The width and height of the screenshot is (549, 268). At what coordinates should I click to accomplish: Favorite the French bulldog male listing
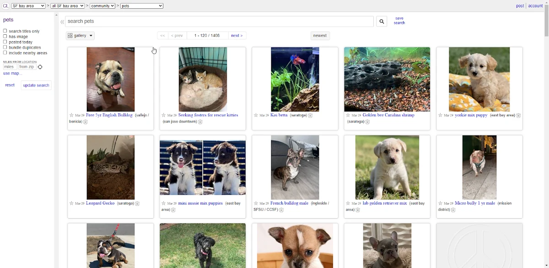coord(256,203)
